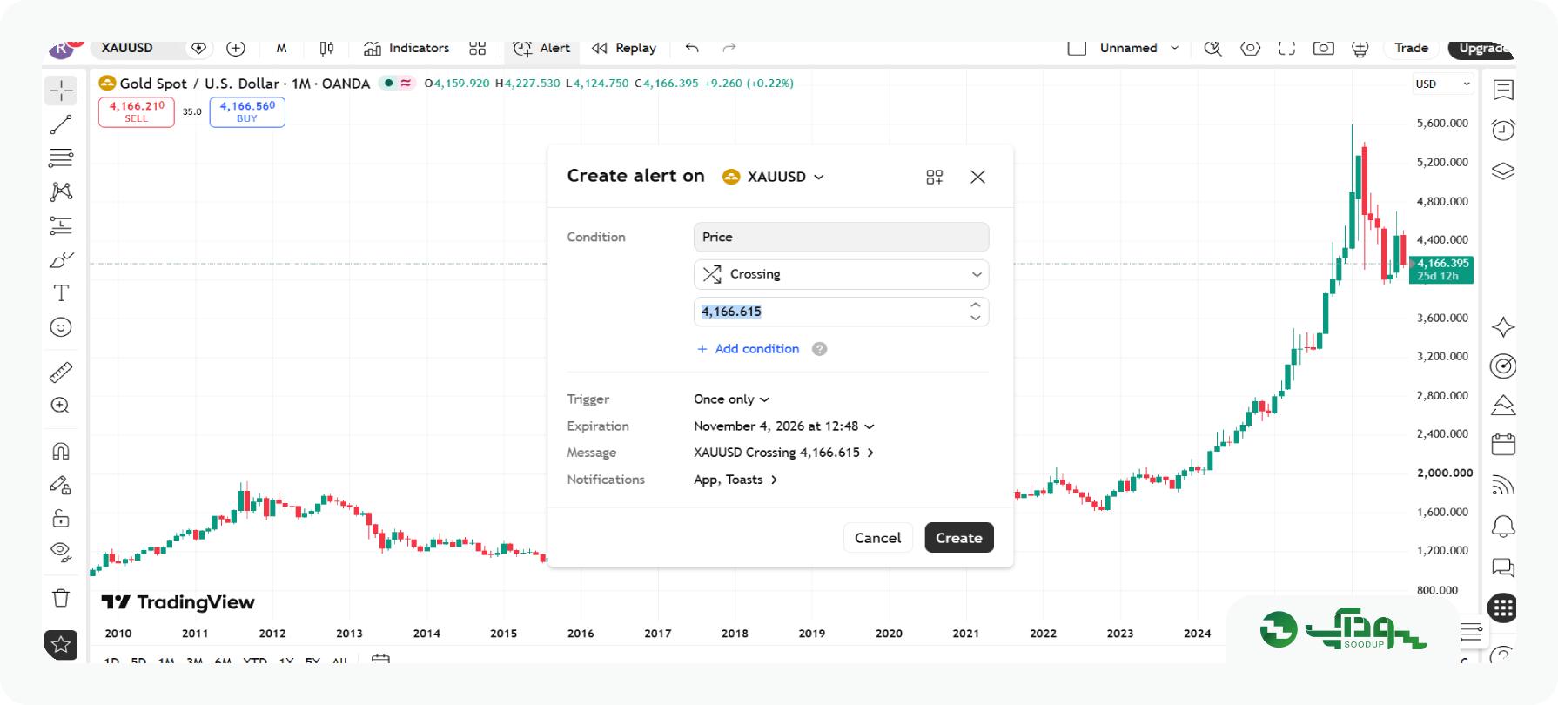
Task: Activate the zoom in tool
Action: click(61, 406)
